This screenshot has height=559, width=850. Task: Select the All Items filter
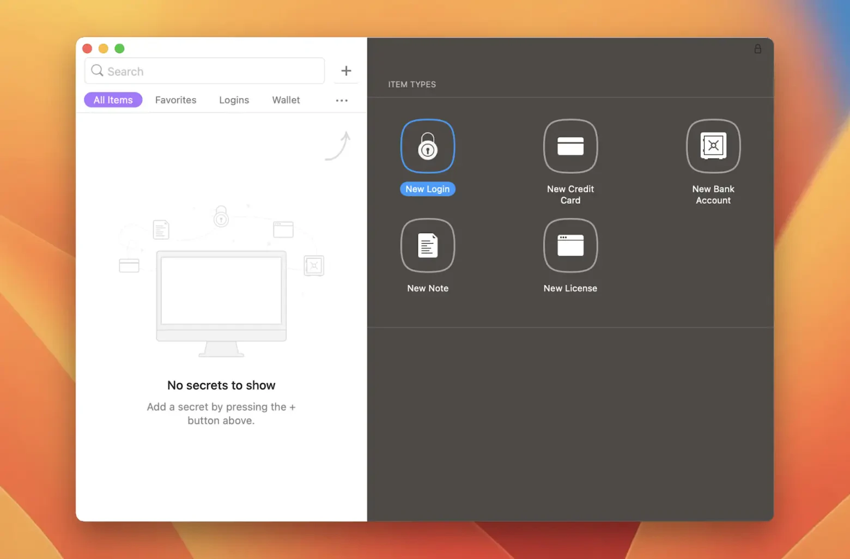[x=113, y=100]
